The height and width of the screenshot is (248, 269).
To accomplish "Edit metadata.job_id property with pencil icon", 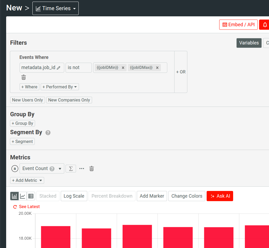I will tap(58, 67).
